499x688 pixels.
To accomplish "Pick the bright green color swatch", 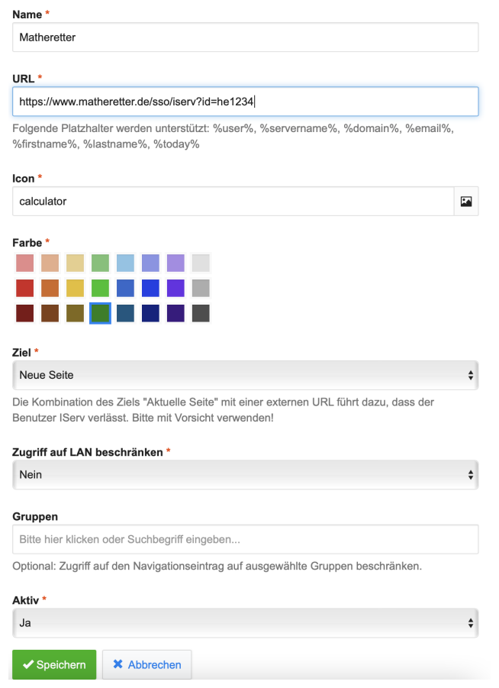I will pyautogui.click(x=100, y=288).
